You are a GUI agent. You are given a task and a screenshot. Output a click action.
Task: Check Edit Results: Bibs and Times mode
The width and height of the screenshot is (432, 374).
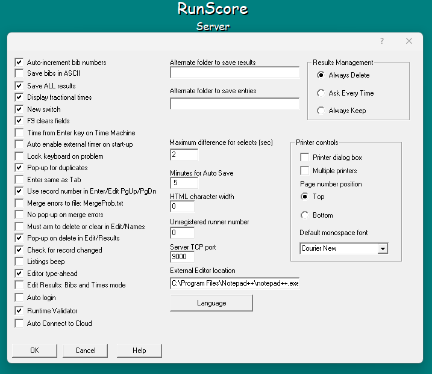tap(19, 285)
